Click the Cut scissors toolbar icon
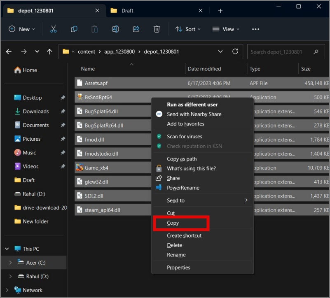This screenshot has width=330, height=298. 53,29
